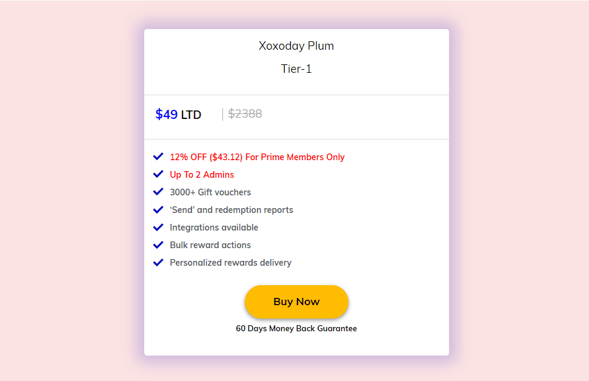The image size is (589, 381).
Task: Click the checkmark beside Personalized rewards delivery
Action: pyautogui.click(x=158, y=262)
